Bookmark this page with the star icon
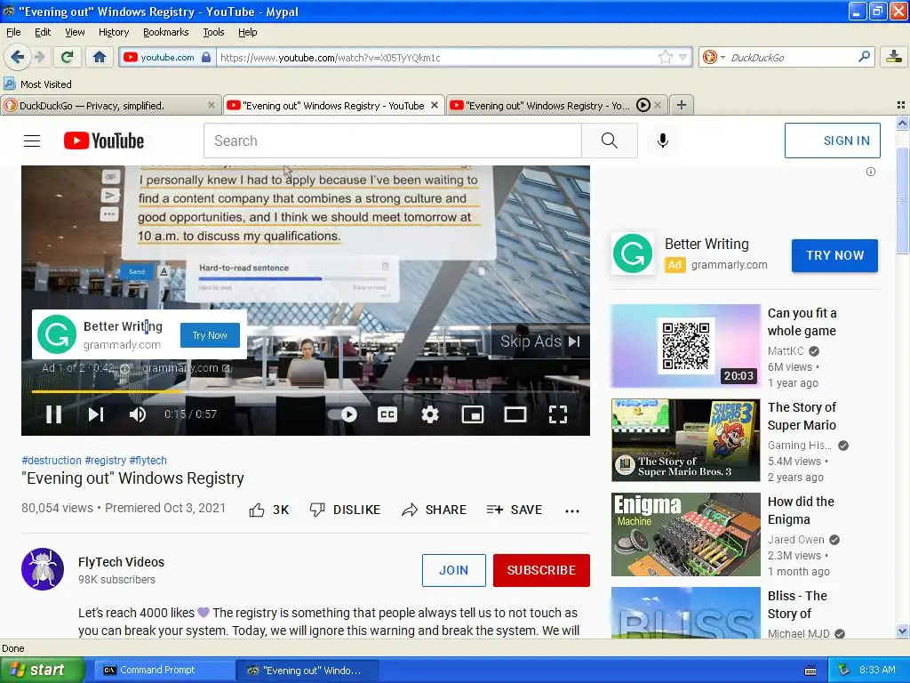Screen dimensions: 910x683 665,57
